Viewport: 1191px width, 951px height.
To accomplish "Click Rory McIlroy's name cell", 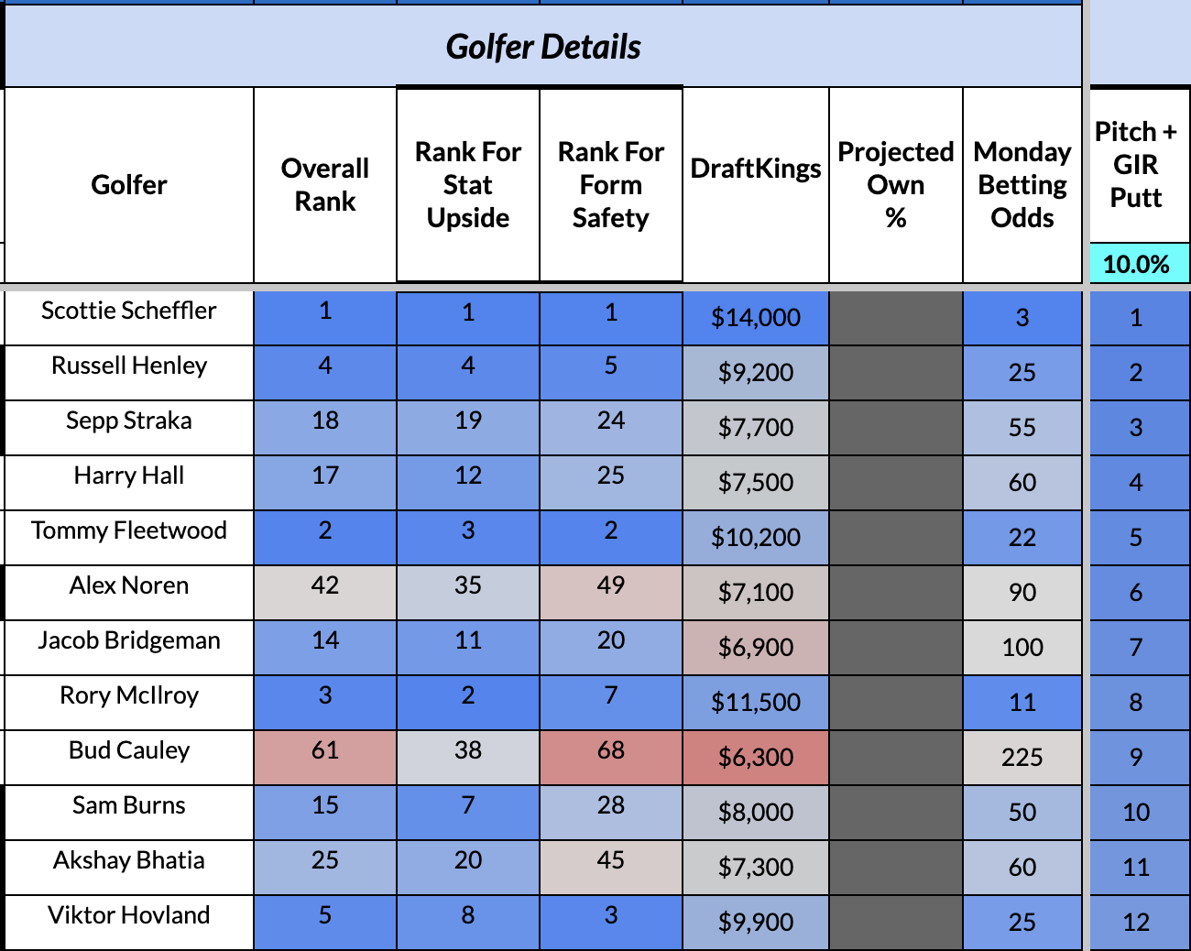I will click(129, 696).
